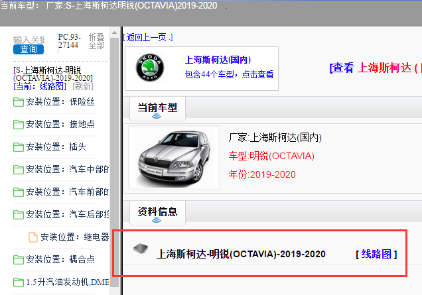Click folder icon beside 安装位置：接地点
The height and width of the screenshot is (295, 422).
tap(19, 125)
